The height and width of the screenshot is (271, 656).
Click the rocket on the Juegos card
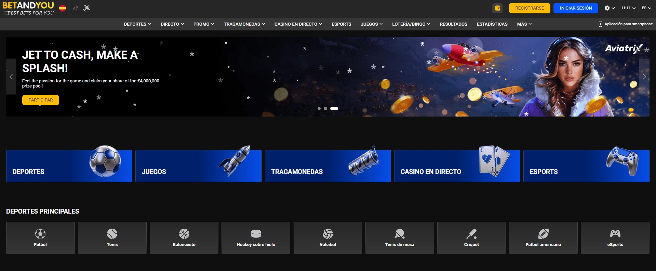click(235, 161)
